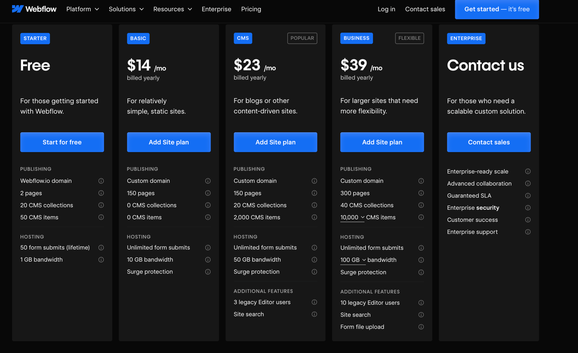View info on Advanced collaboration

coord(528,183)
